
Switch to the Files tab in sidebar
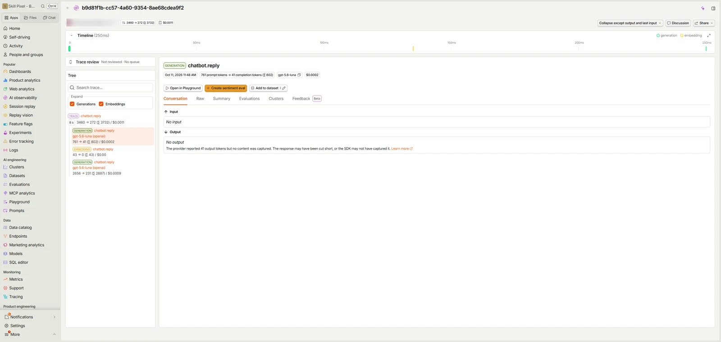tap(30, 18)
